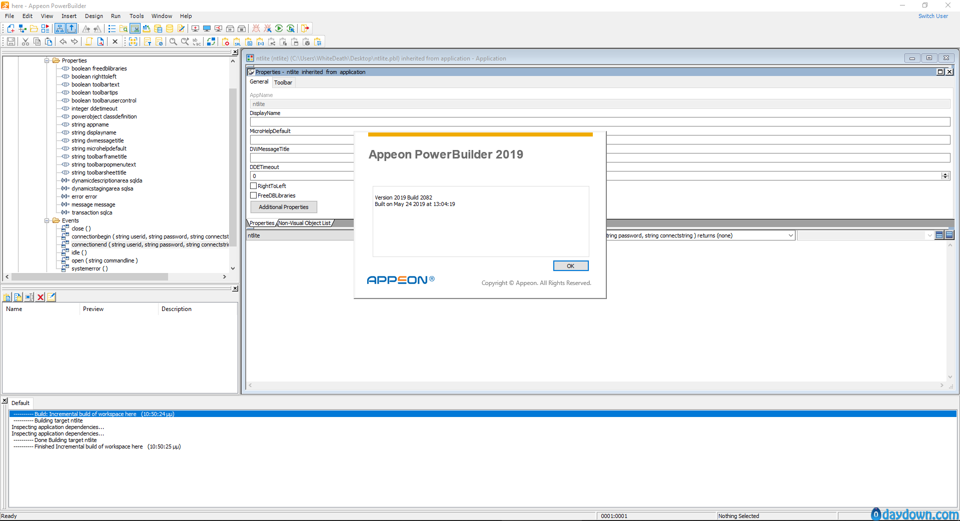Click the script view horizontal scrollbar track
960x521 pixels.
click(x=595, y=385)
